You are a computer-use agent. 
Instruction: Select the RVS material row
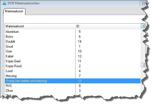[73, 86]
